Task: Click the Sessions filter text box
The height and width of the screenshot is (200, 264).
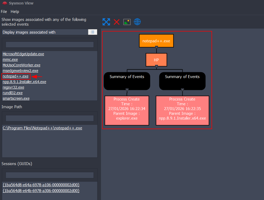Action: click(x=50, y=175)
